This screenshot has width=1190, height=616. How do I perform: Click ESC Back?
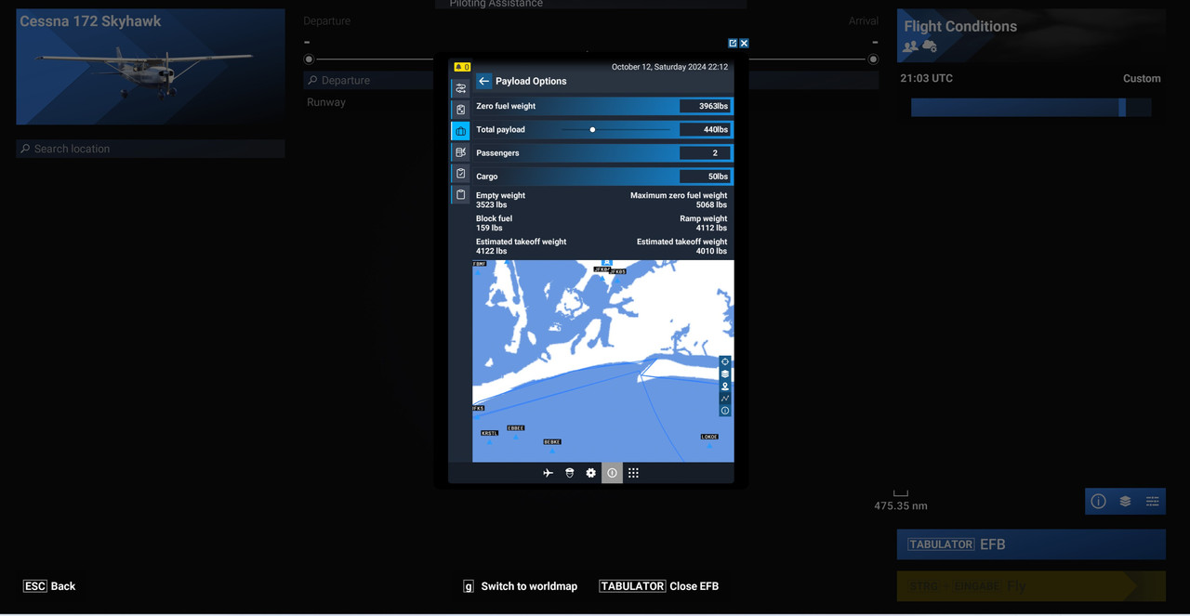point(49,586)
